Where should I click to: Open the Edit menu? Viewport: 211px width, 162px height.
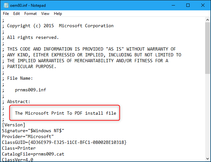pos(17,14)
